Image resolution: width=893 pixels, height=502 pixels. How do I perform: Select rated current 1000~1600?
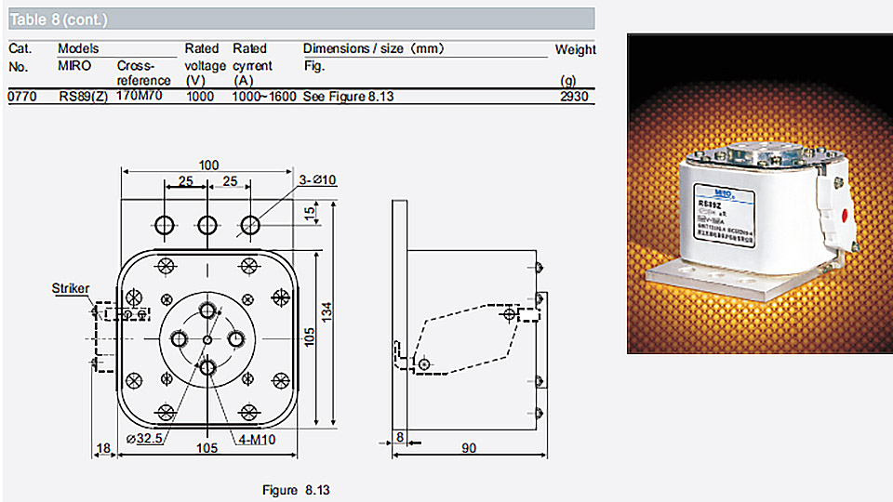pos(264,96)
